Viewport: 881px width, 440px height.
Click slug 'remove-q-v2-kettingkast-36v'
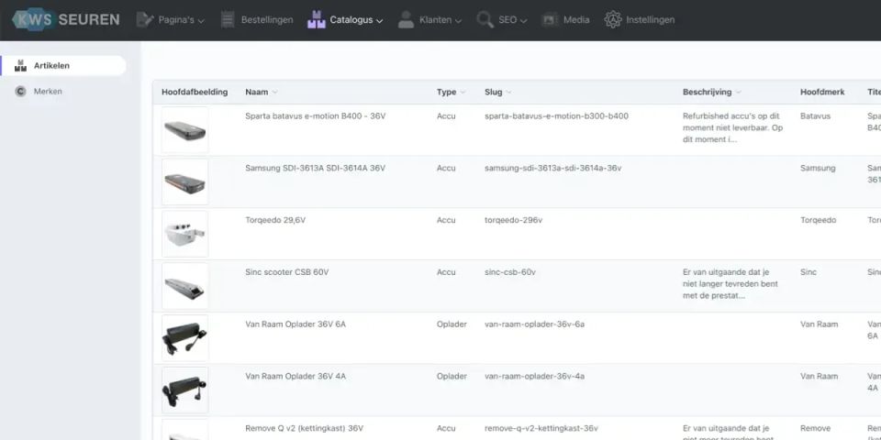click(x=541, y=428)
